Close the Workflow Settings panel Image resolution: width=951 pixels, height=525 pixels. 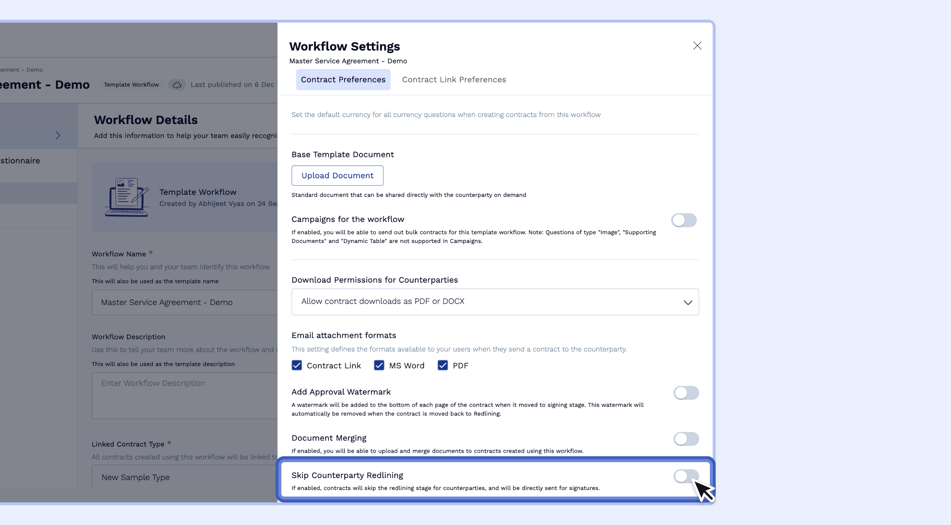[x=697, y=46]
